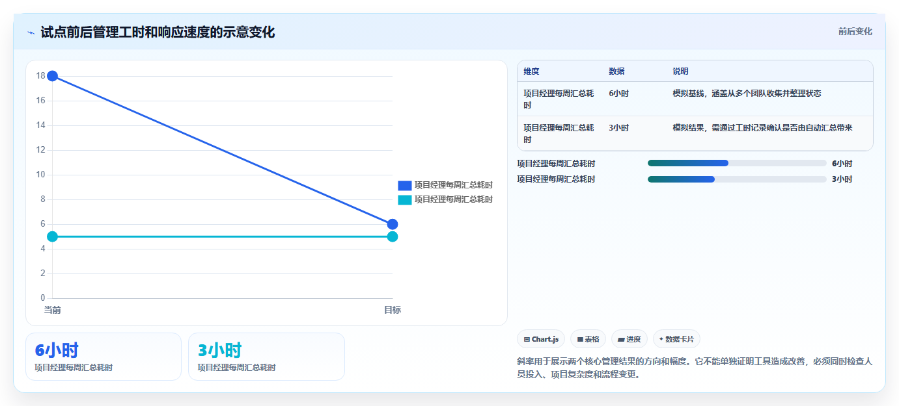Image resolution: width=899 pixels, height=406 pixels.
Task: Select the blue data point at value 6
Action: point(393,224)
